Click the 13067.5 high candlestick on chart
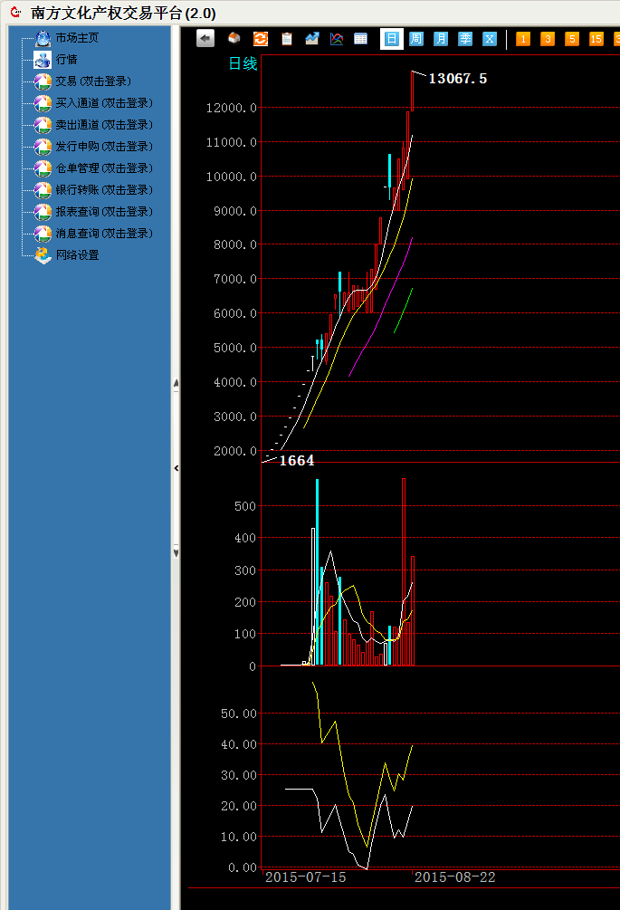620x910 pixels. pos(413,91)
